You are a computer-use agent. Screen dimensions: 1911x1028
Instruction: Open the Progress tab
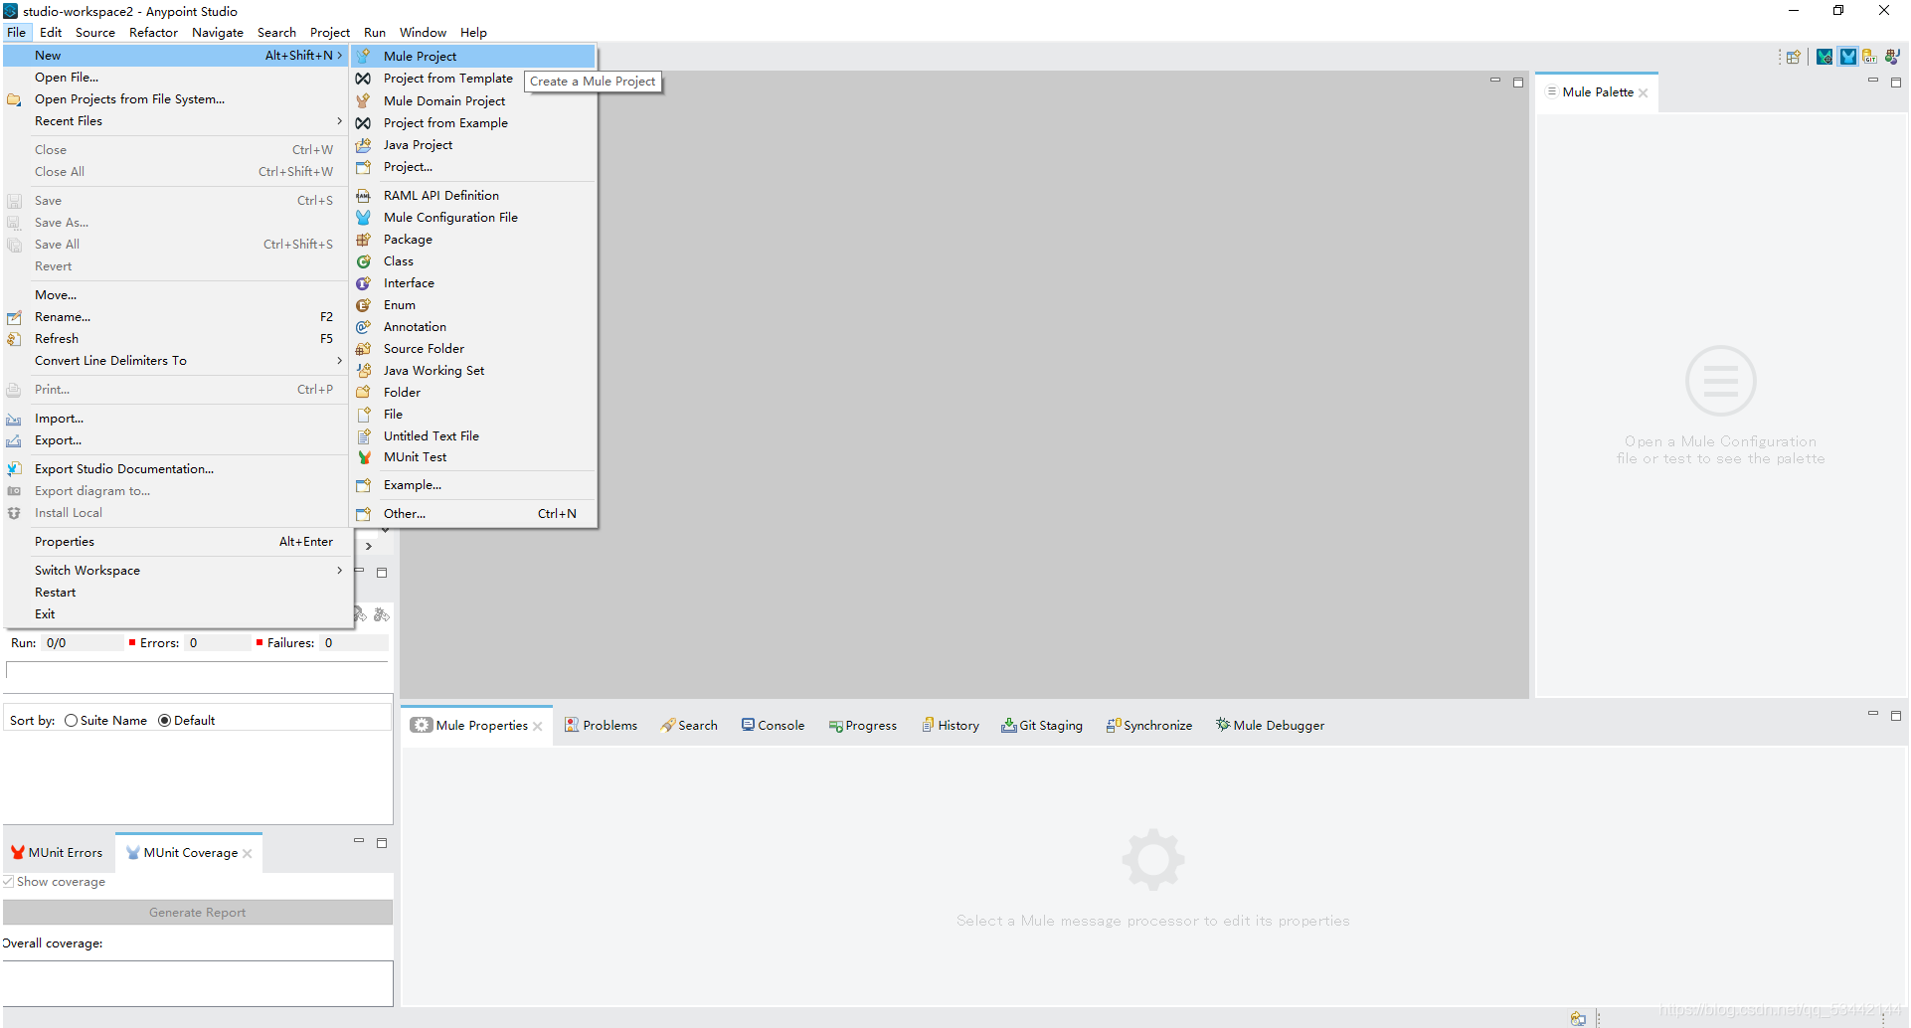(x=863, y=726)
